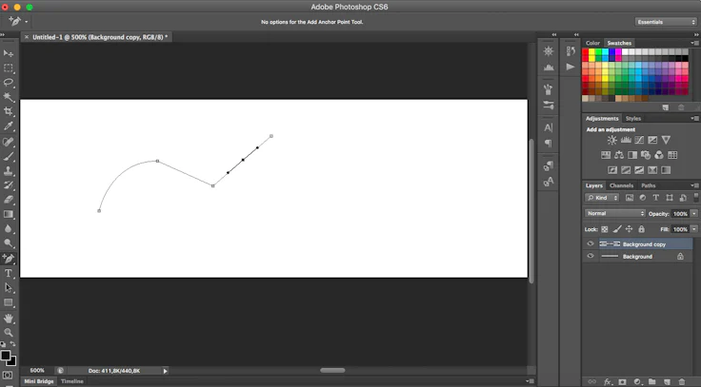Select the Crop tool
The image size is (701, 387).
coord(8,111)
